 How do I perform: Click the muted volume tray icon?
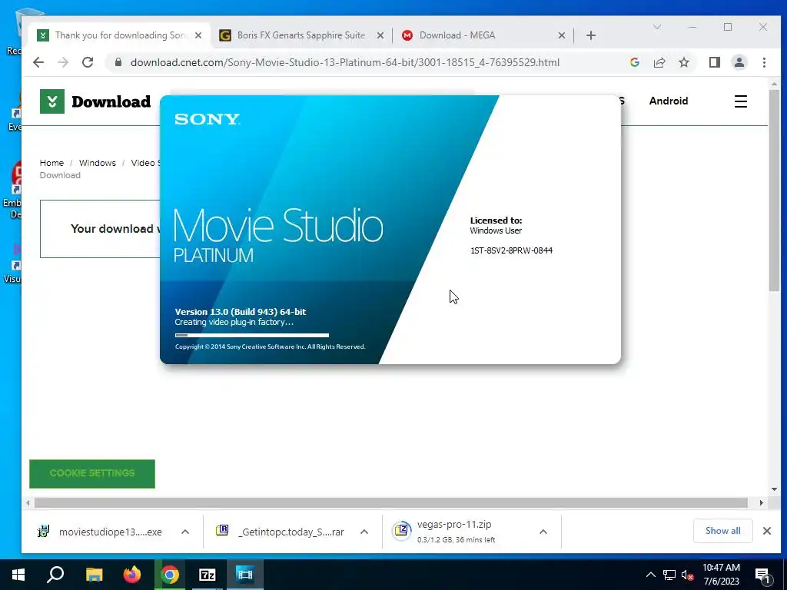[x=688, y=575]
